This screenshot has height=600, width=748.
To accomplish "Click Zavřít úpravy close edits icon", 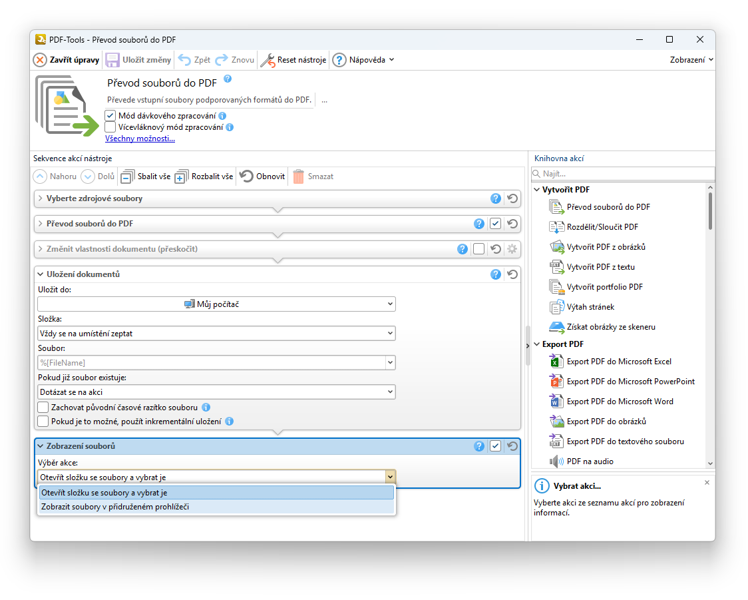I will 40,60.
